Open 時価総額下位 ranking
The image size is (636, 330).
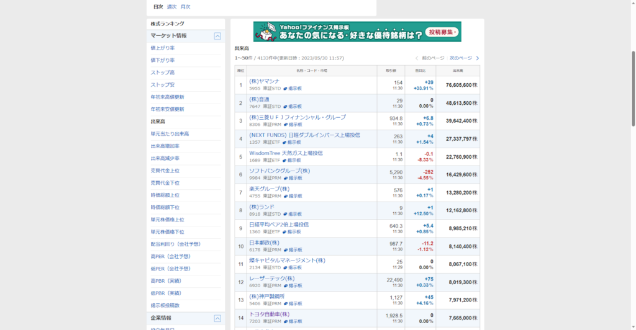165,207
